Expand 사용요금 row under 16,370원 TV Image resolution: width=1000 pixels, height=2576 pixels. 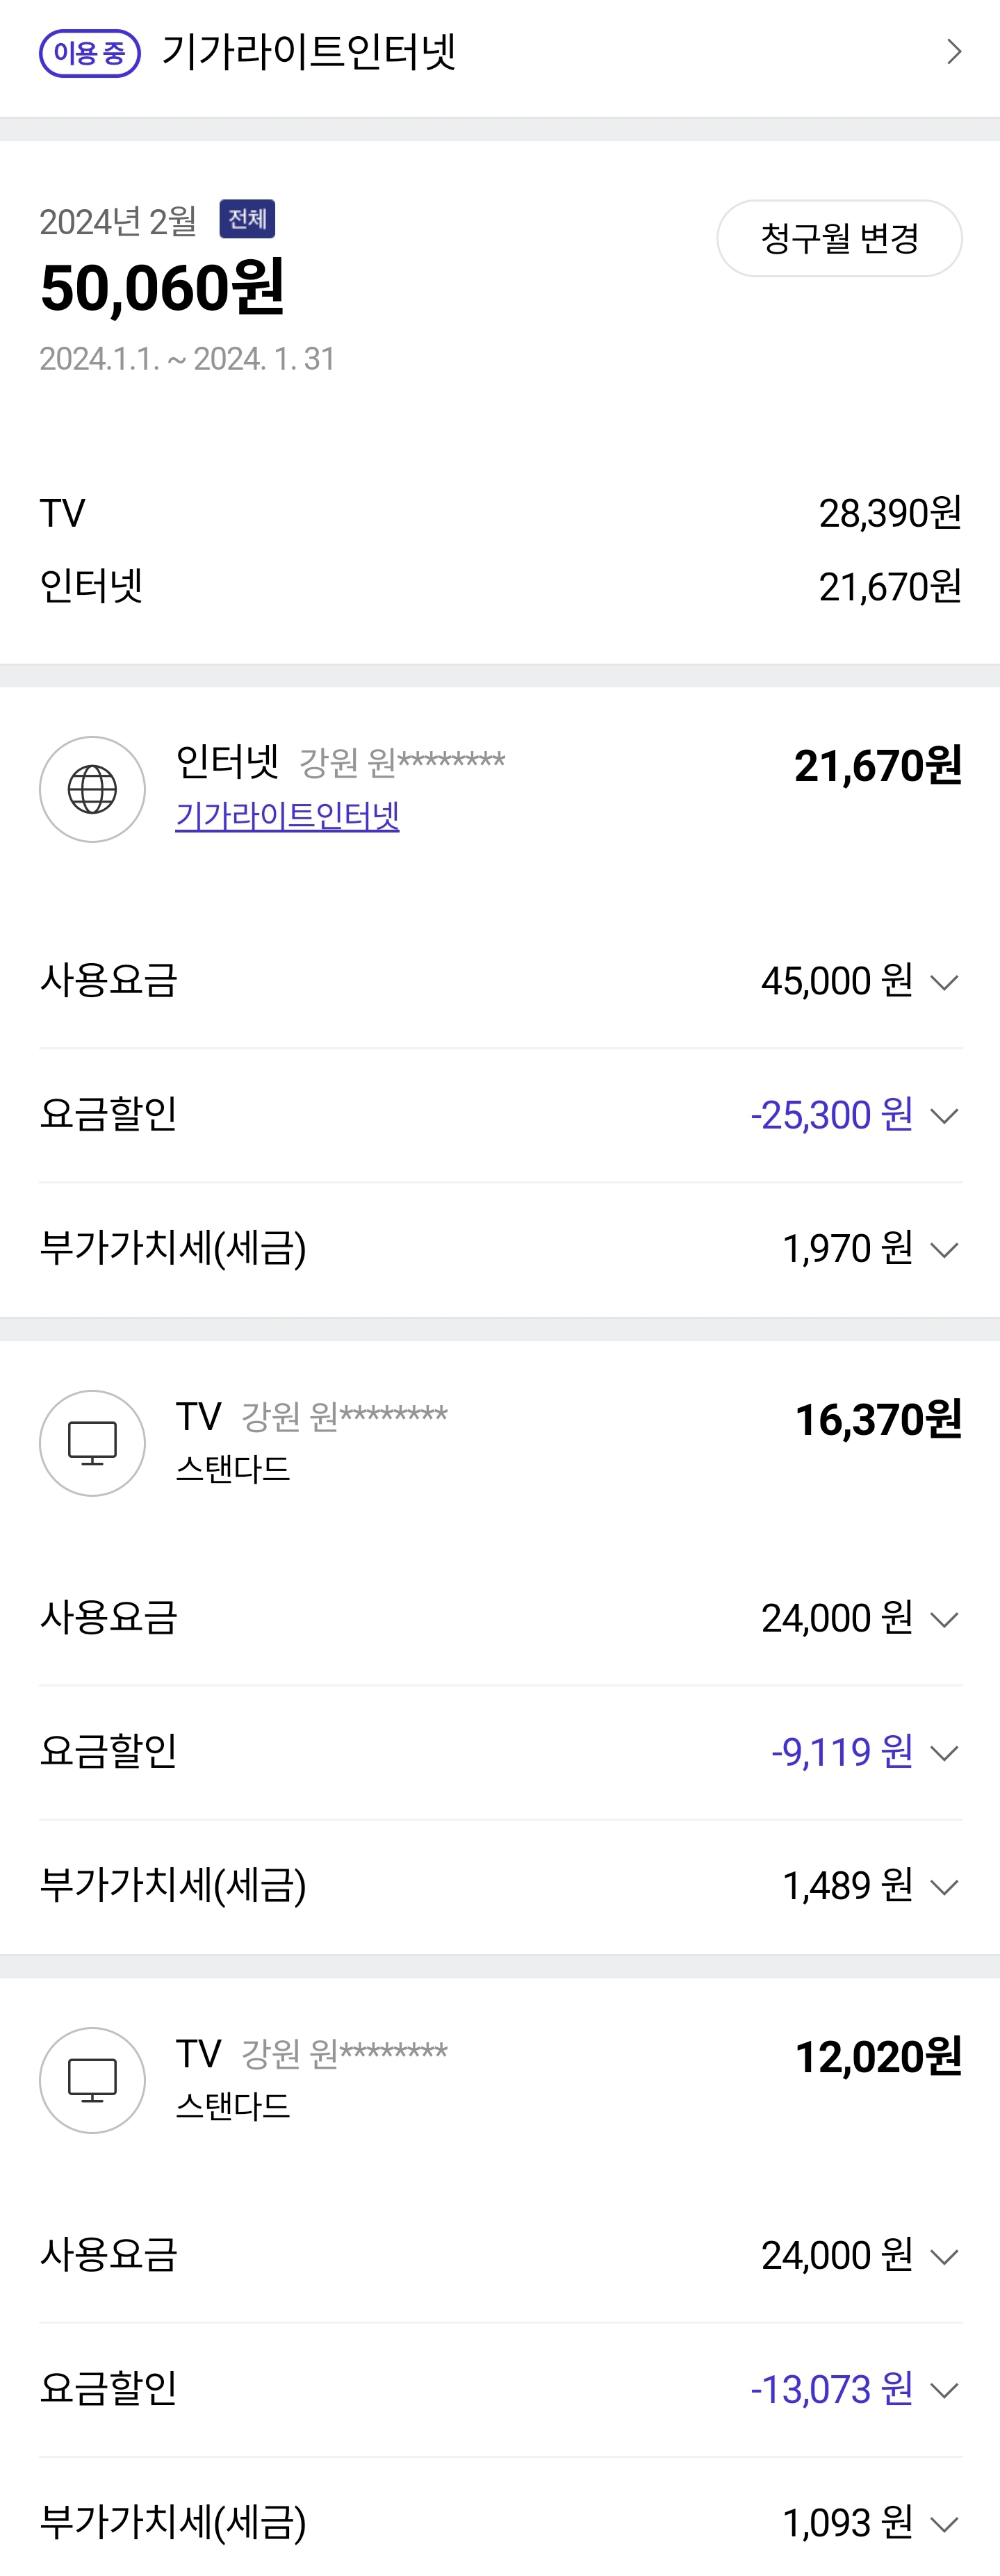[944, 1618]
